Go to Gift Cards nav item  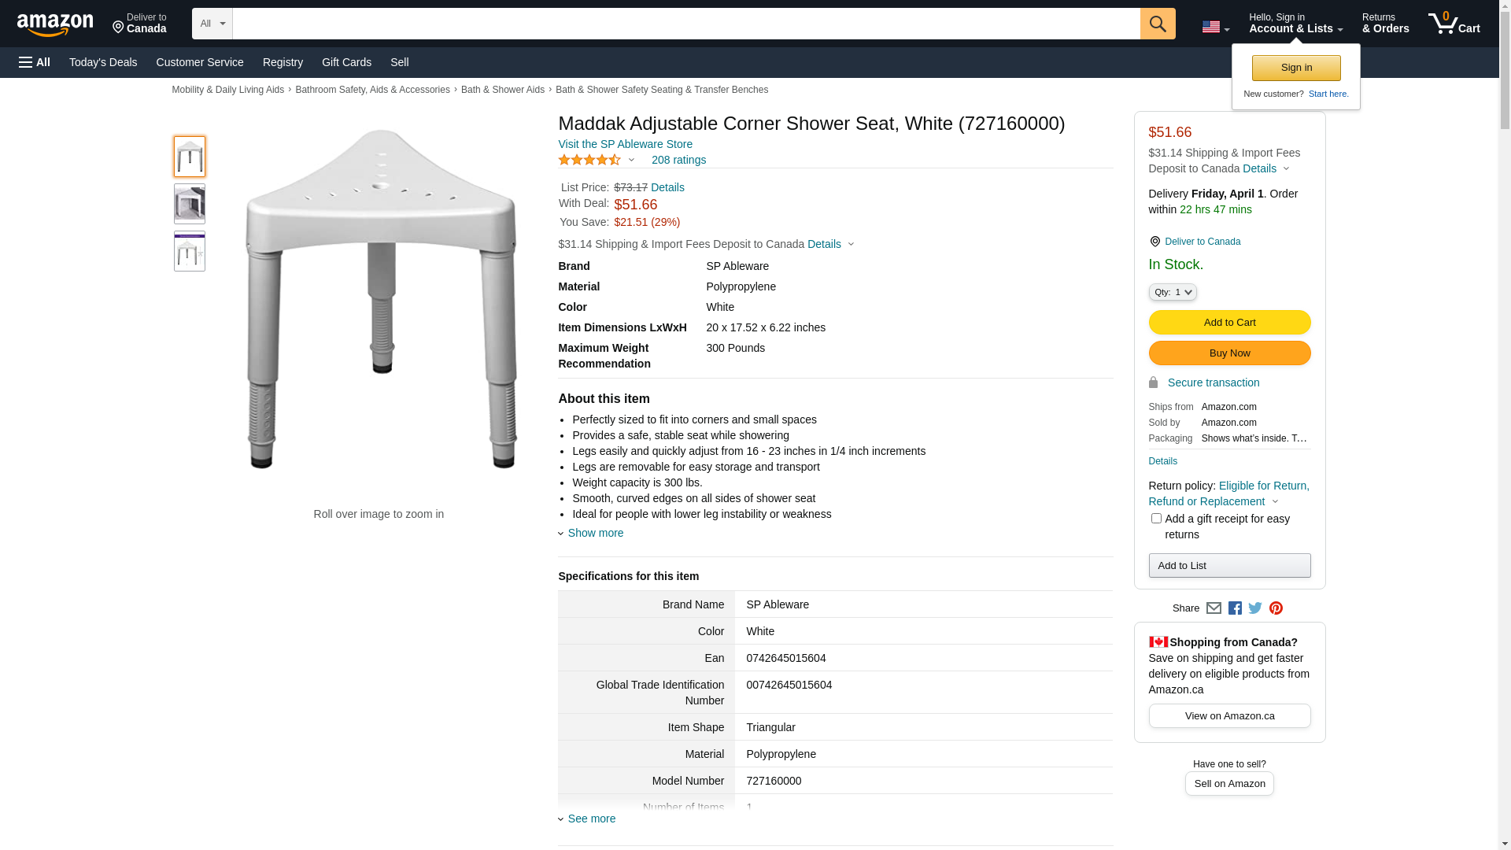point(346,62)
